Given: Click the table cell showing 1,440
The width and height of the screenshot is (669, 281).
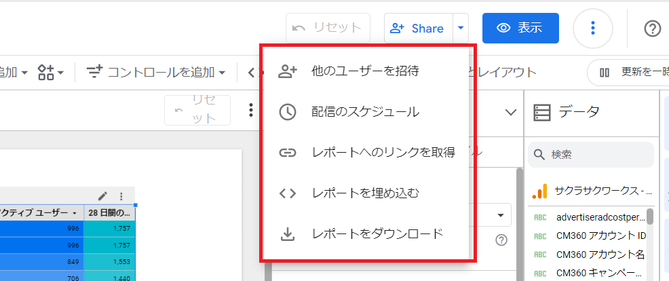Looking at the screenshot, I should 110,276.
